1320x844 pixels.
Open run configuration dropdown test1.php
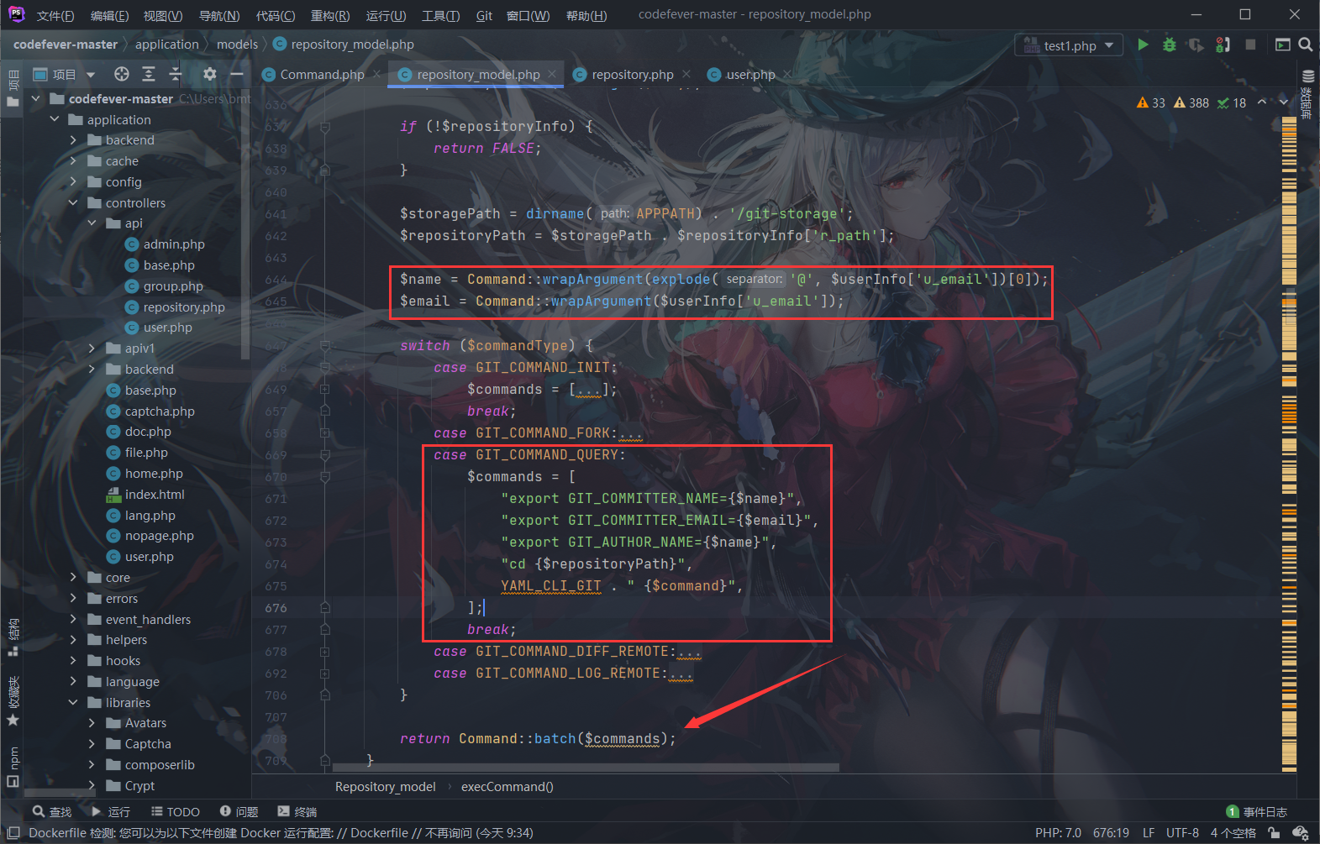pyautogui.click(x=1070, y=45)
